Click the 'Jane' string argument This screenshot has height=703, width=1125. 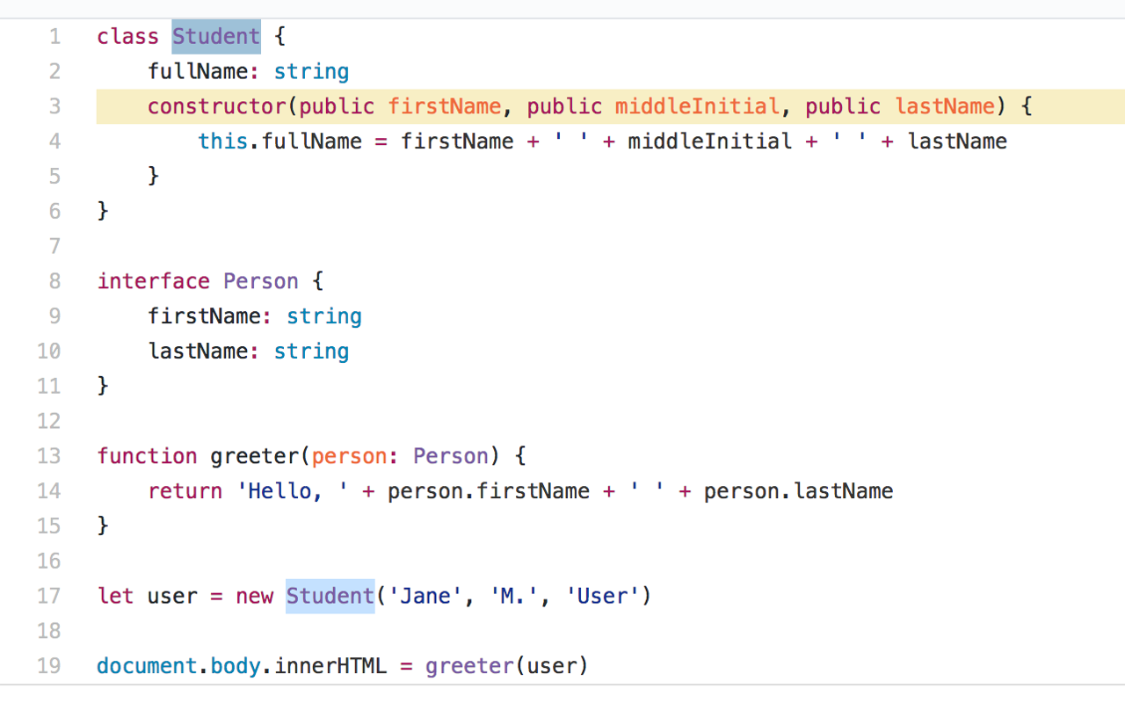[x=425, y=596]
